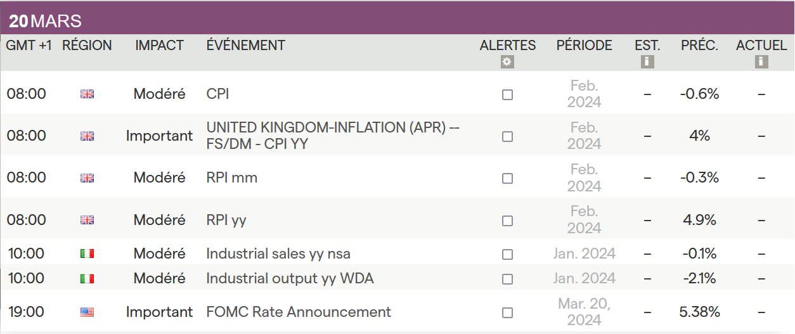Tick the alert checkbox for RPI yy
795x334 pixels.
[507, 221]
